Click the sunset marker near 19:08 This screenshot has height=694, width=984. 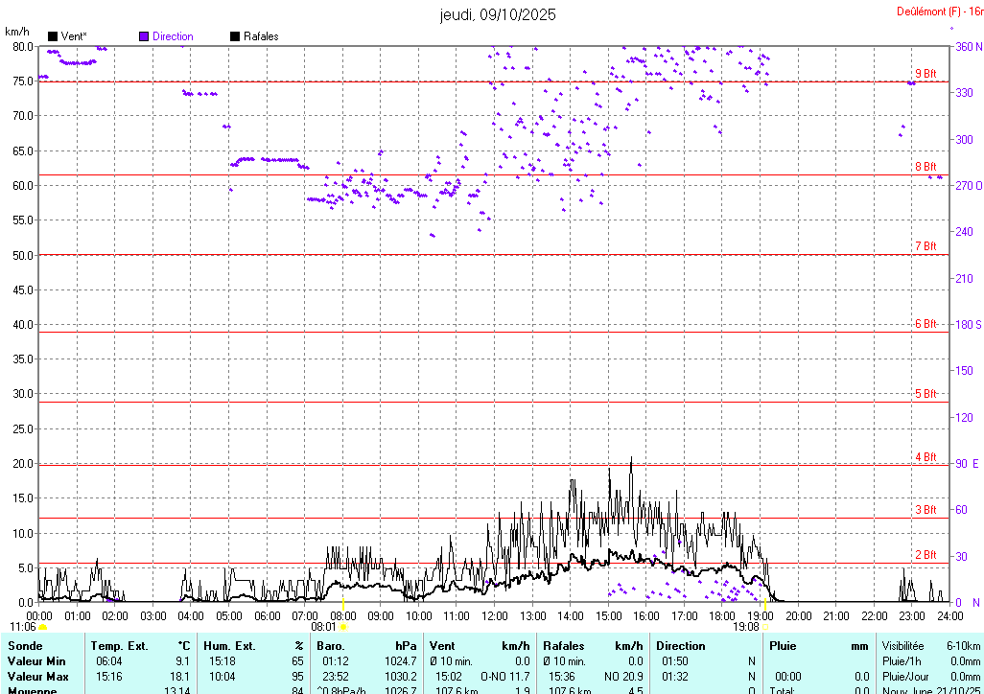[x=766, y=627]
